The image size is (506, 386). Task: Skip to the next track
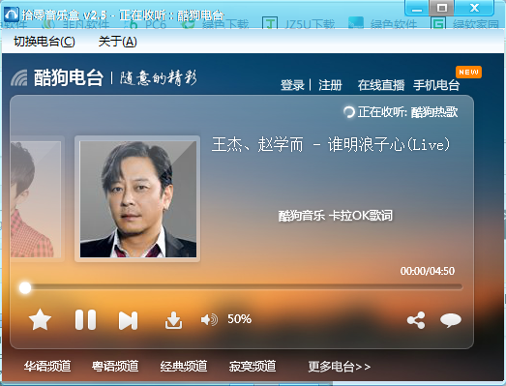pos(128,320)
